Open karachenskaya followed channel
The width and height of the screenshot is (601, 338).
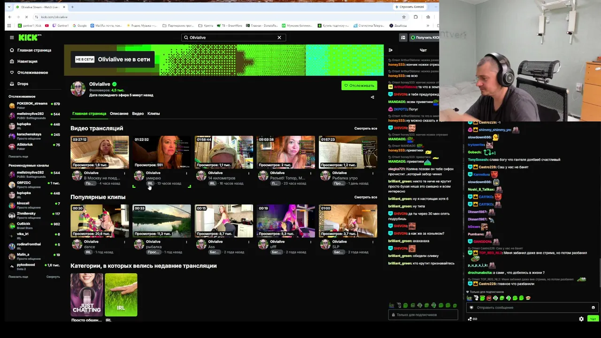coord(34,136)
